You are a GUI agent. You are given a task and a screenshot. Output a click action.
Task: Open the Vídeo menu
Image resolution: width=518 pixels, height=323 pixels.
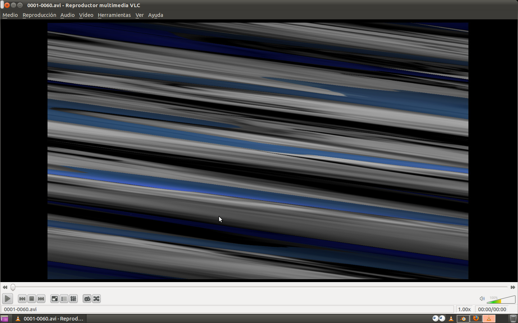coord(86,15)
